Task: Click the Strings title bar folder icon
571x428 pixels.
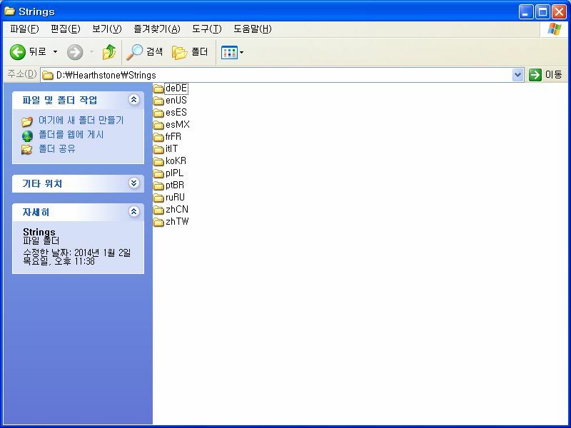Action: click(x=9, y=11)
